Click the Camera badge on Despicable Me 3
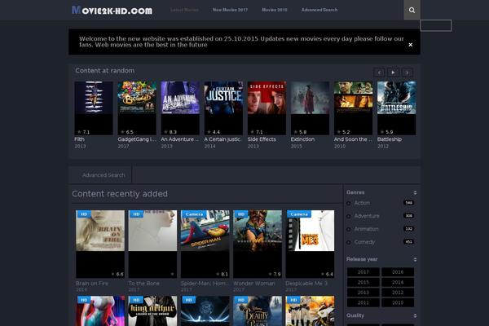The height and width of the screenshot is (326, 489). coord(299,214)
